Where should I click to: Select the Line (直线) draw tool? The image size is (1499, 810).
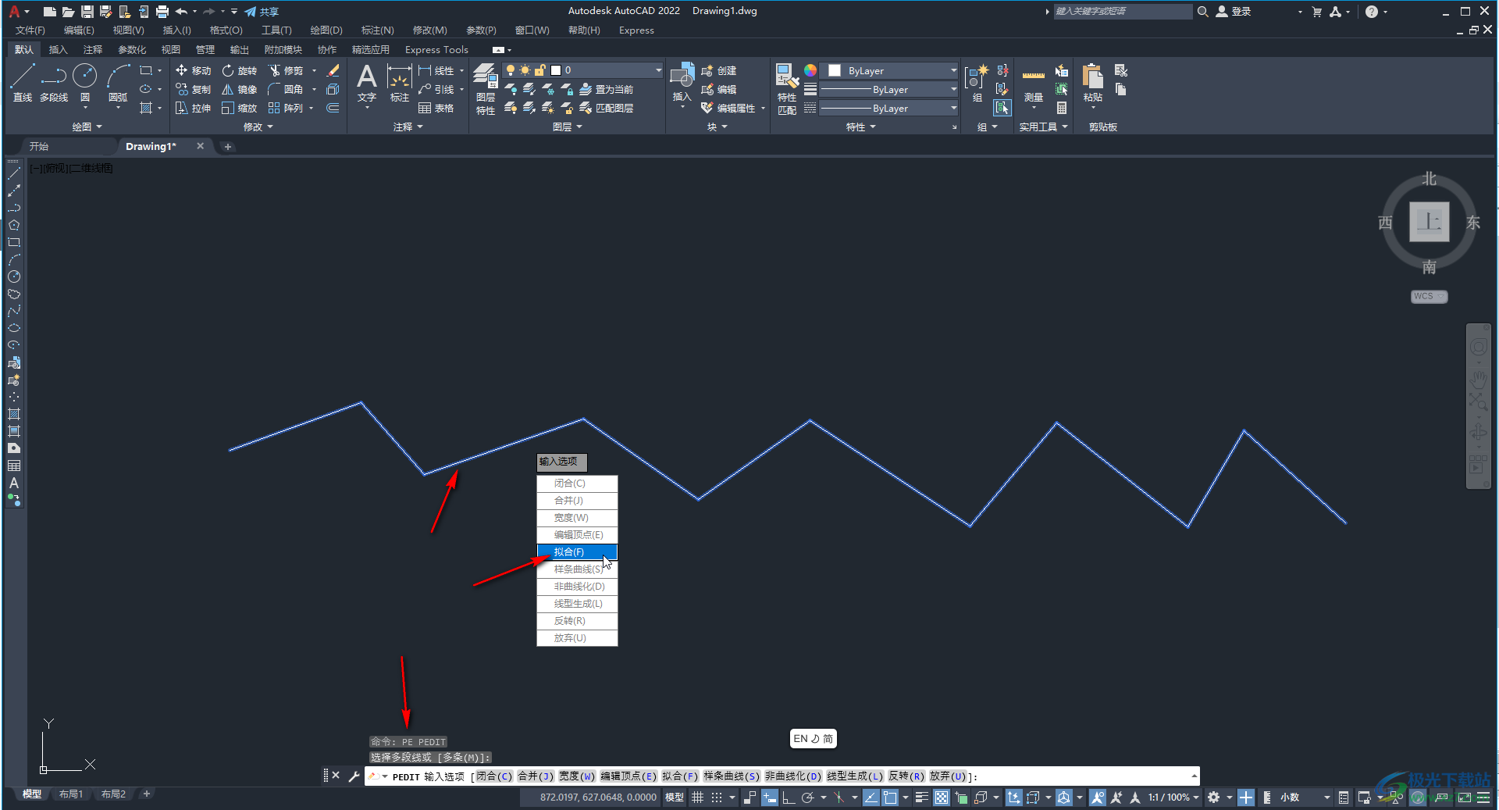tap(23, 84)
